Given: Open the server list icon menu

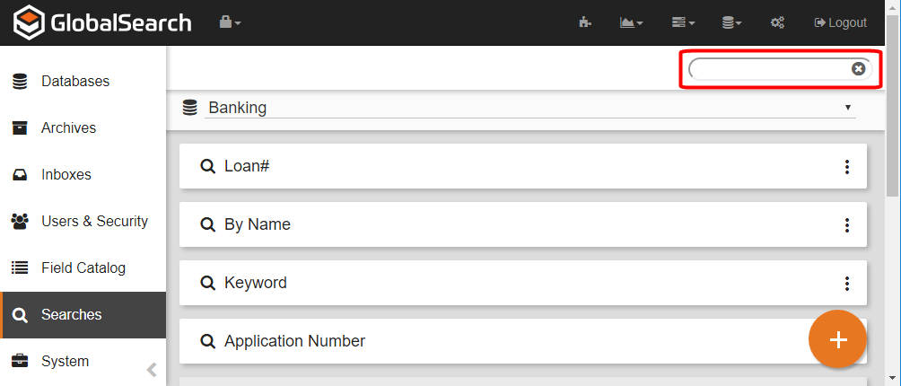Looking at the screenshot, I should pos(683,22).
